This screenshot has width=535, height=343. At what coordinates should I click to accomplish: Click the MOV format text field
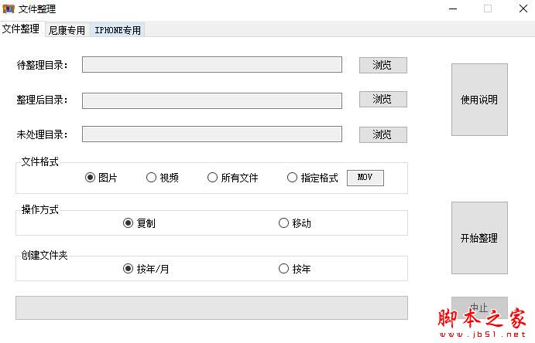coord(365,178)
